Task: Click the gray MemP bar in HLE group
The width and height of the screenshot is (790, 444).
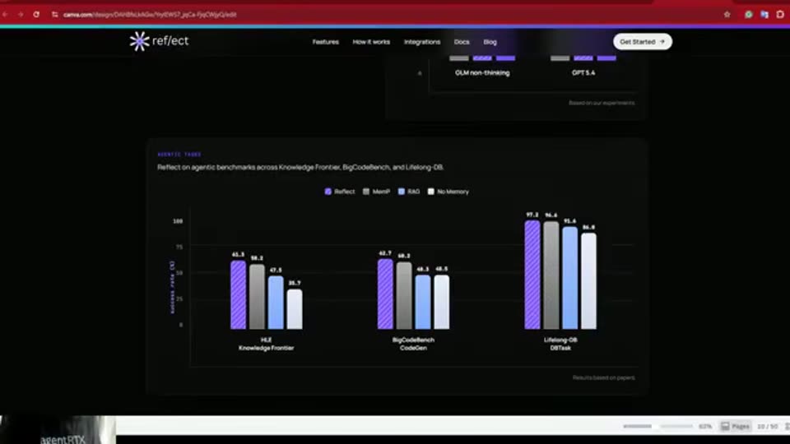Action: point(257,297)
